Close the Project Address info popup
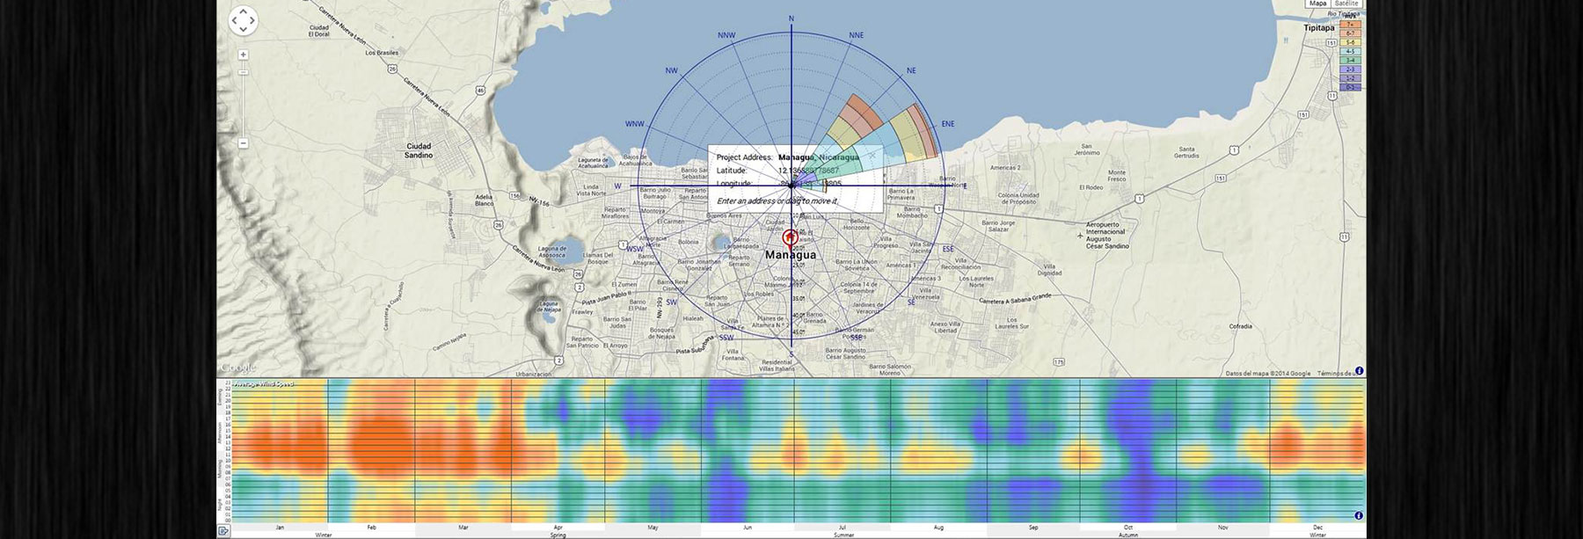 (x=872, y=154)
